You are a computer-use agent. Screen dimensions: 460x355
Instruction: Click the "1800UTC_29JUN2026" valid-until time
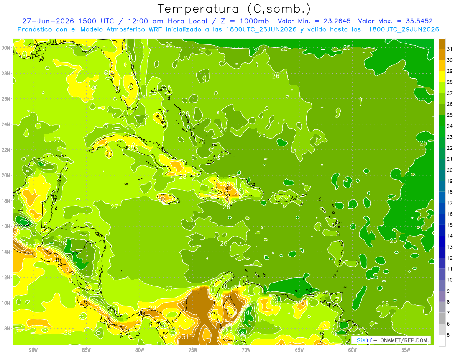pyautogui.click(x=404, y=29)
